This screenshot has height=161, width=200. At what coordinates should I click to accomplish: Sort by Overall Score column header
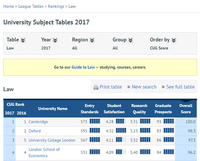pyautogui.click(x=186, y=109)
